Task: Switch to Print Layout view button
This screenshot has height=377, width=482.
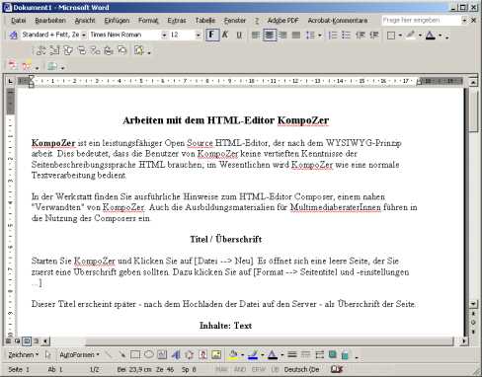Action: 27,340
